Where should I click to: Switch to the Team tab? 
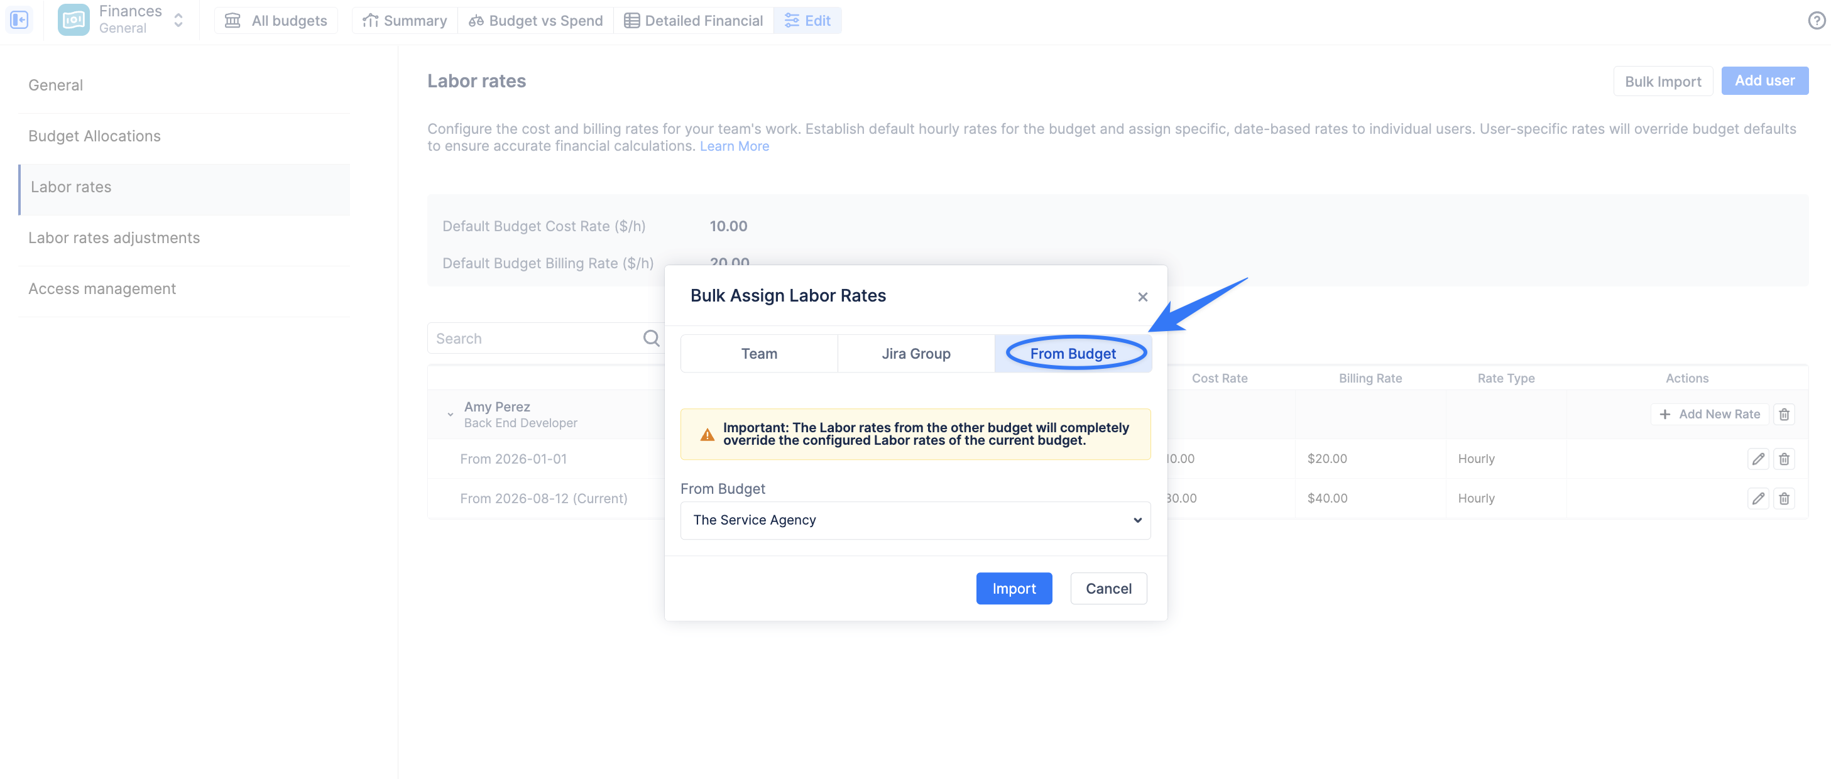point(758,354)
